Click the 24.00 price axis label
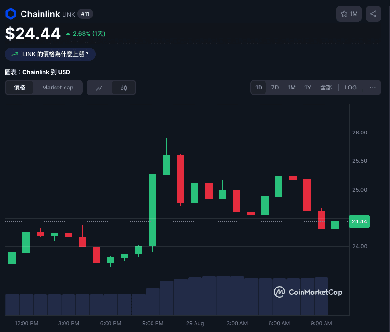The image size is (390, 332). pos(359,246)
